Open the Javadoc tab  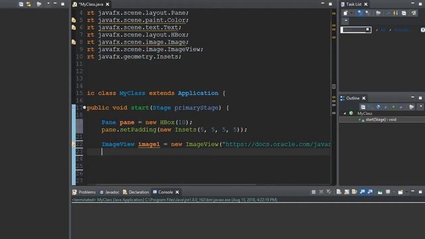pyautogui.click(x=112, y=192)
